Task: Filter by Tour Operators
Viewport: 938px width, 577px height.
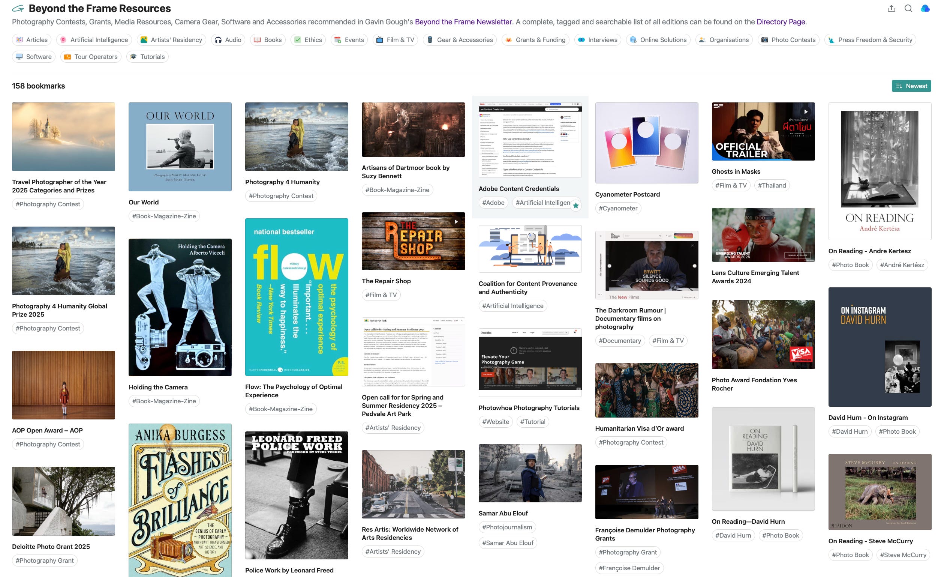Action: (91, 57)
